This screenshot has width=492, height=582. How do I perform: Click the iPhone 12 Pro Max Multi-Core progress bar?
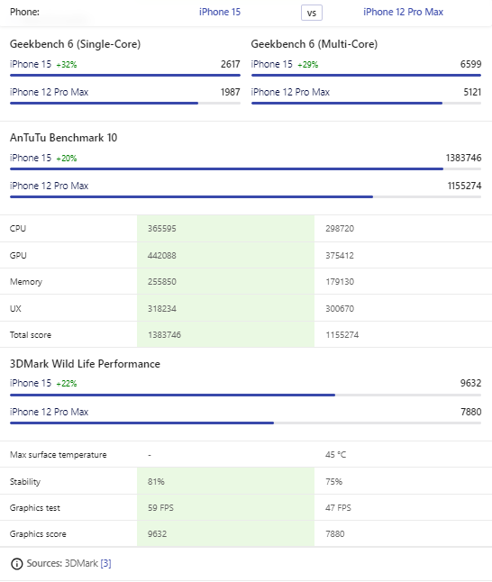pos(366,104)
